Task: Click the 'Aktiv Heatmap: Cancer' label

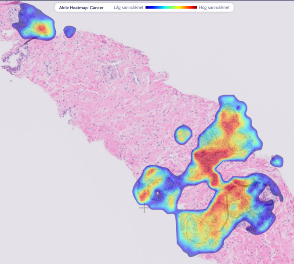Action: click(81, 7)
